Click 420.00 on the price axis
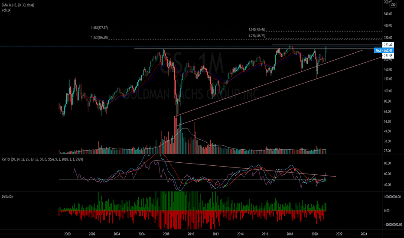Viewport: 404px width, 238px height. [x=388, y=26]
